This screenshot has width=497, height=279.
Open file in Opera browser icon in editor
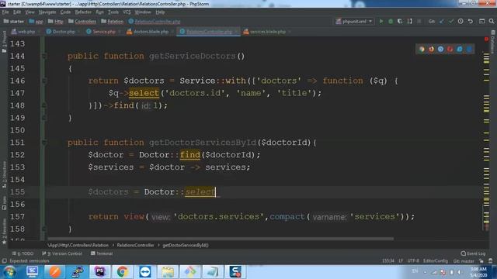(450, 49)
